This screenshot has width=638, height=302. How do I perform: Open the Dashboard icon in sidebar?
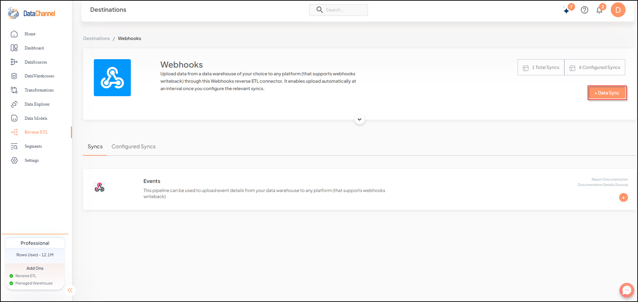coord(14,48)
